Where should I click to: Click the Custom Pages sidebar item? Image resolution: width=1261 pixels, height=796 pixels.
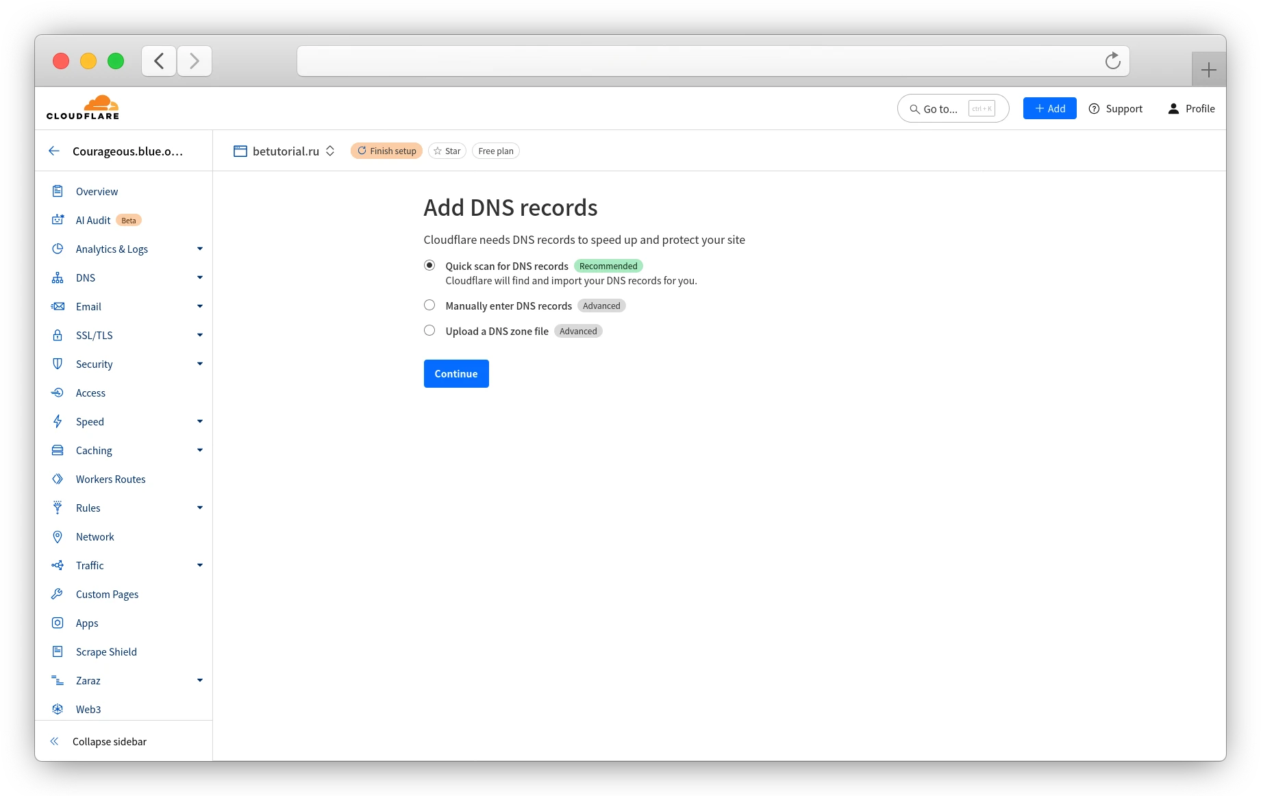(107, 594)
